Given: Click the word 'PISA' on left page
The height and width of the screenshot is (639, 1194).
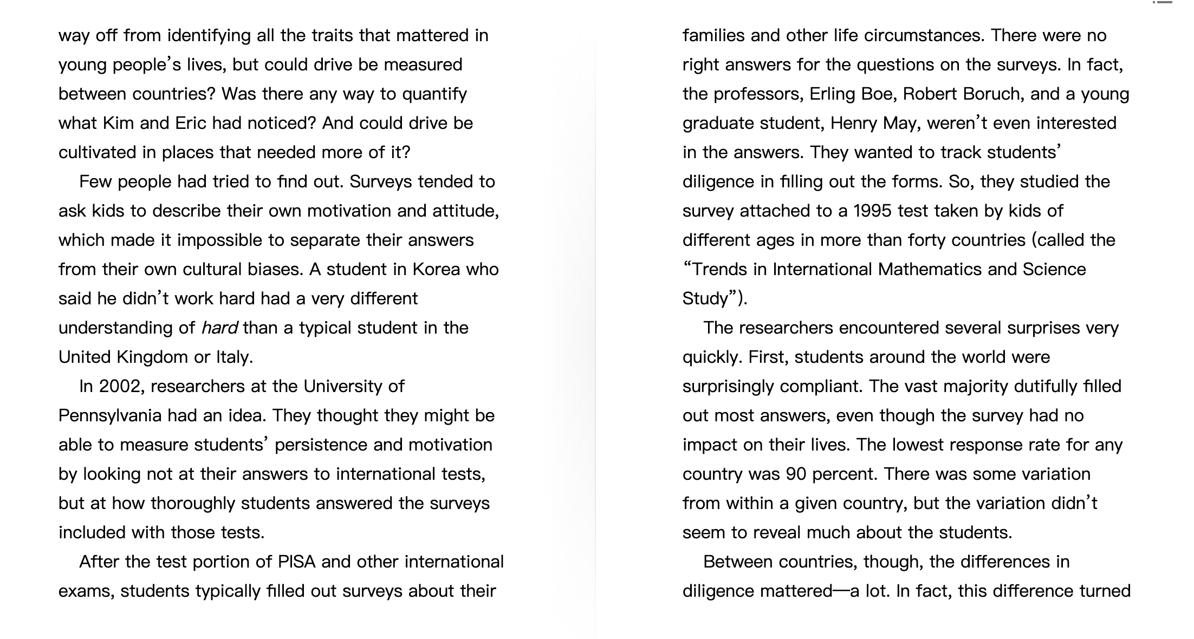Looking at the screenshot, I should pyautogui.click(x=296, y=562).
